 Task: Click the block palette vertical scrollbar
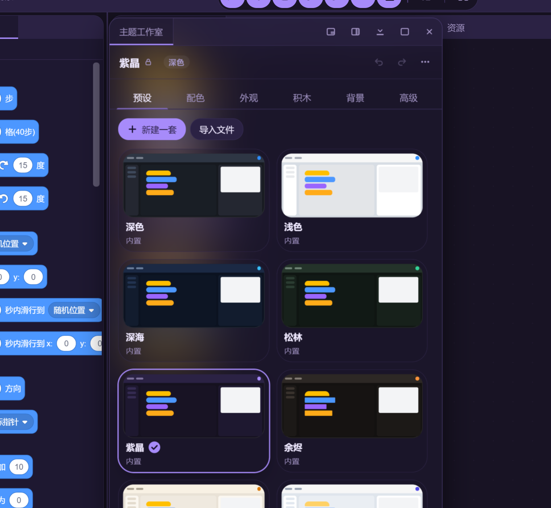(96, 124)
